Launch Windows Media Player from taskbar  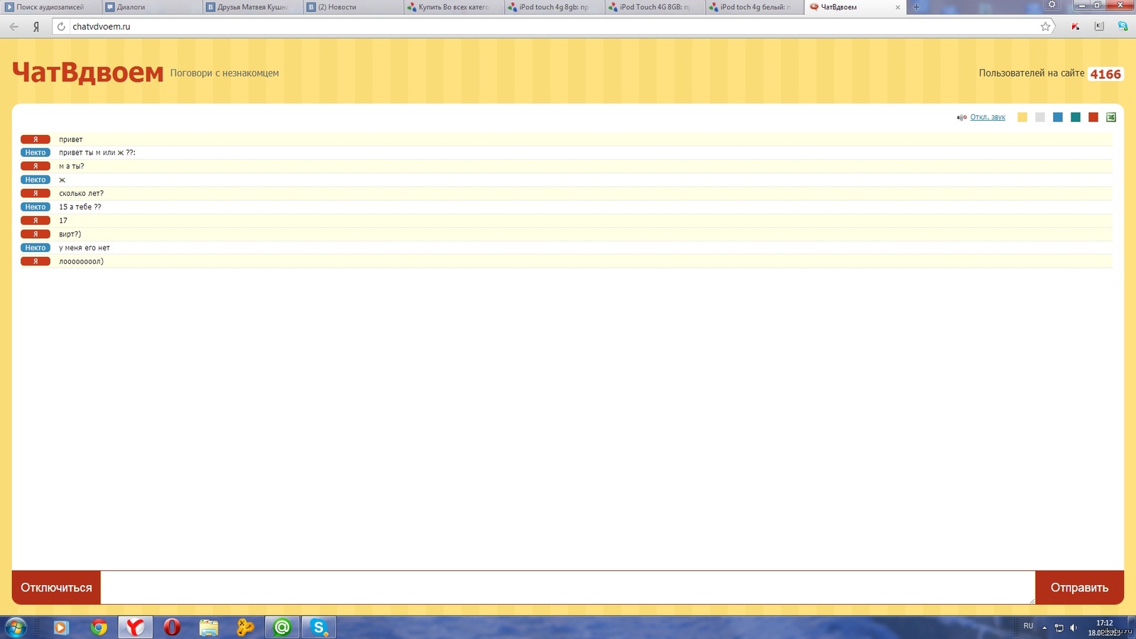pos(61,627)
